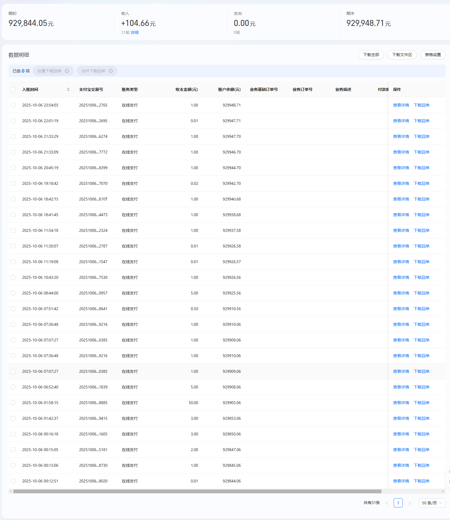Click the horizontal scrollbar's left arrow
The width and height of the screenshot is (450, 520).
click(11, 491)
